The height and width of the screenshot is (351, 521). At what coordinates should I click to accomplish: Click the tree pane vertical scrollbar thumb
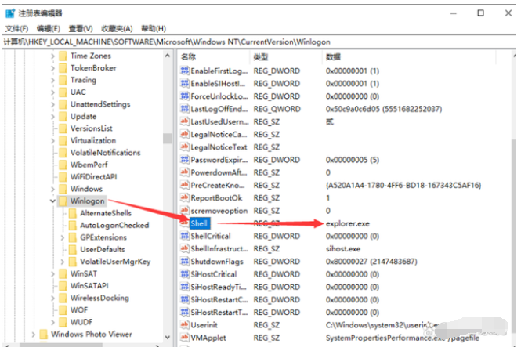[167, 139]
